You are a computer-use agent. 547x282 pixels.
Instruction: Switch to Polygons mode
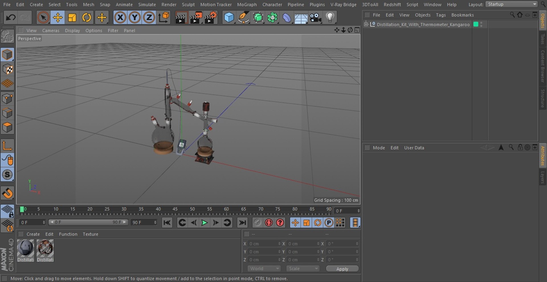[7, 127]
